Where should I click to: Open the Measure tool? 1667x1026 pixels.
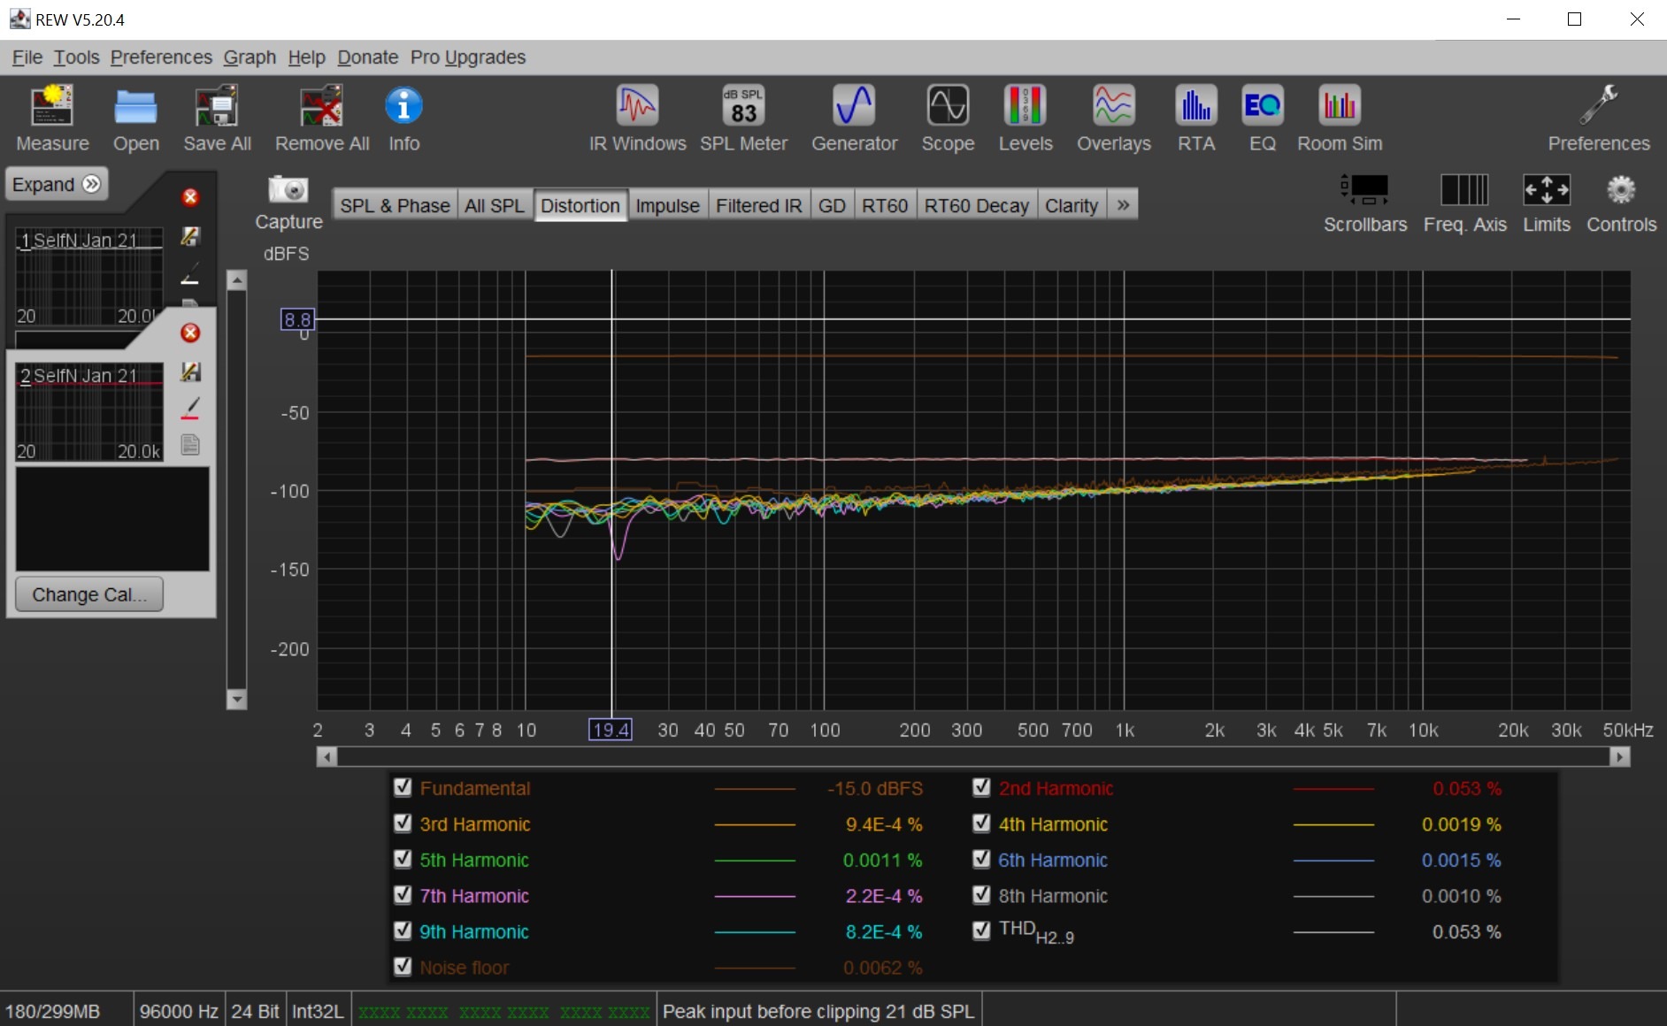pyautogui.click(x=52, y=106)
